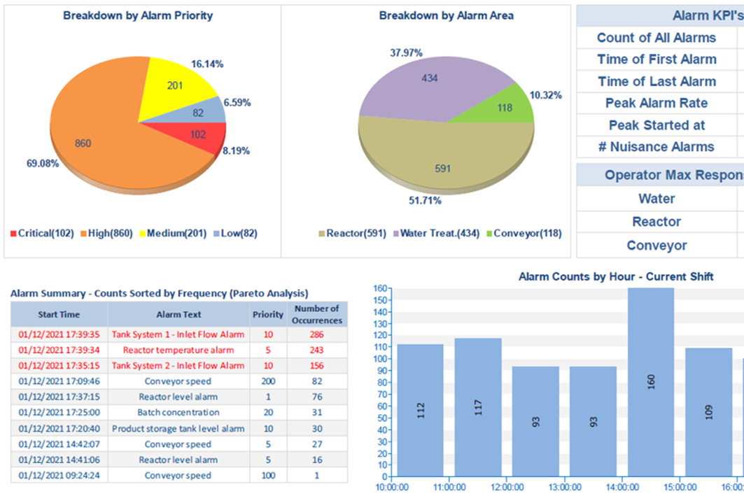Viewport: 744px width, 496px height.
Task: Click the 14:00:00 bar labeled 160
Action: click(x=651, y=382)
